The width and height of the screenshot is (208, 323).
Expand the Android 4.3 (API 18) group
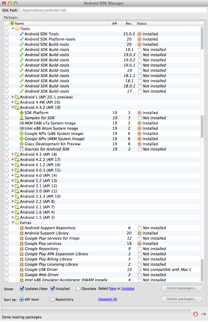click(x=13, y=154)
